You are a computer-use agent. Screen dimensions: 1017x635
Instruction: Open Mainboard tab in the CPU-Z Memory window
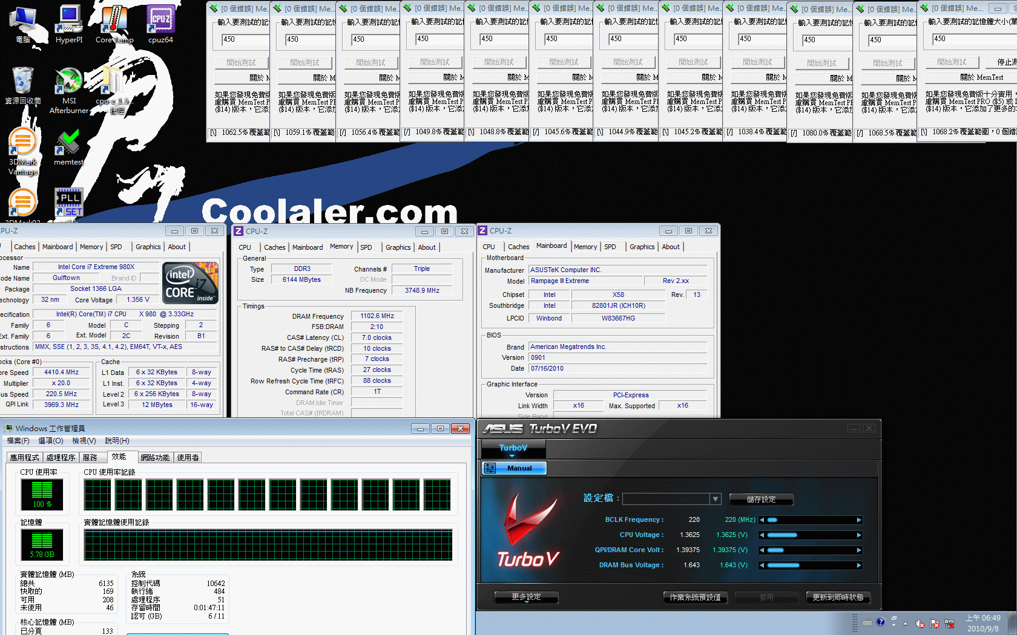[x=308, y=247]
